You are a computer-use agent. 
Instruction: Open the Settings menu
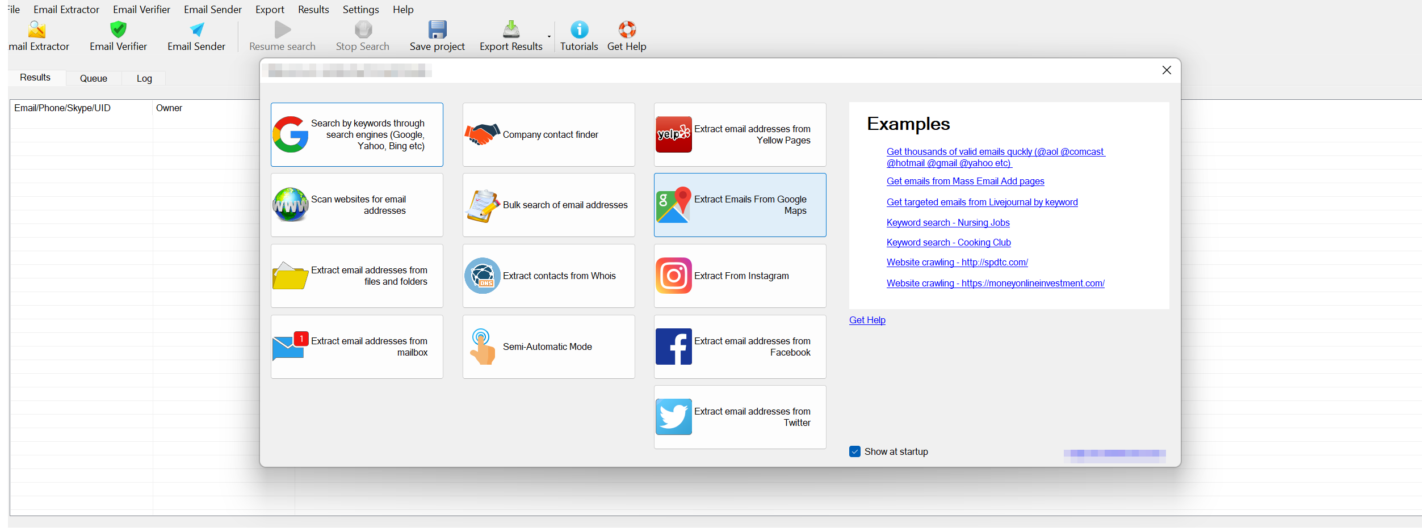360,10
